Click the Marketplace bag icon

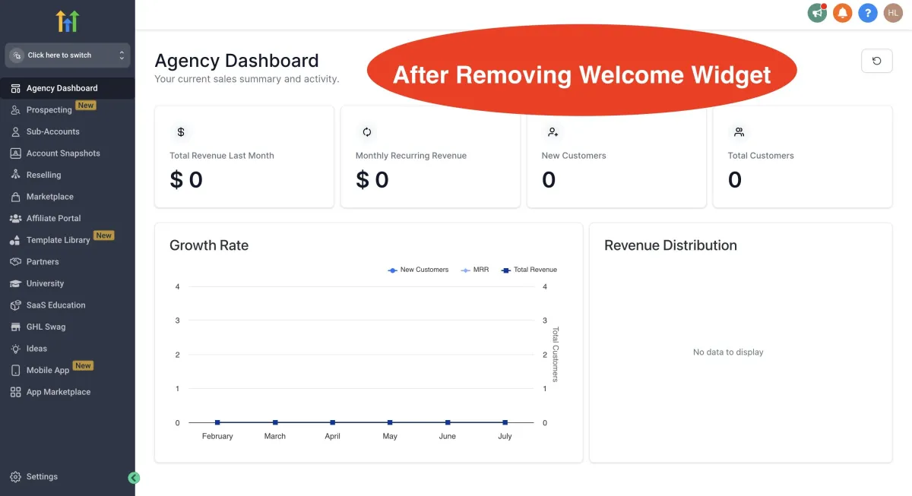click(x=15, y=197)
